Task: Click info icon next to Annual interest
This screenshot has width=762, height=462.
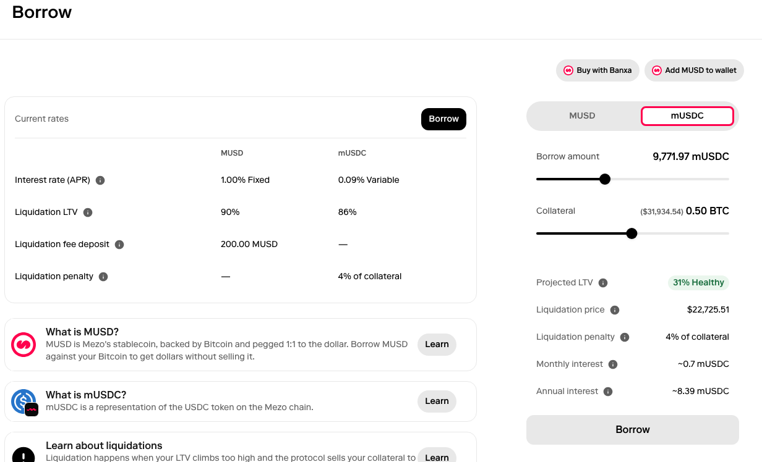Action: (x=608, y=392)
